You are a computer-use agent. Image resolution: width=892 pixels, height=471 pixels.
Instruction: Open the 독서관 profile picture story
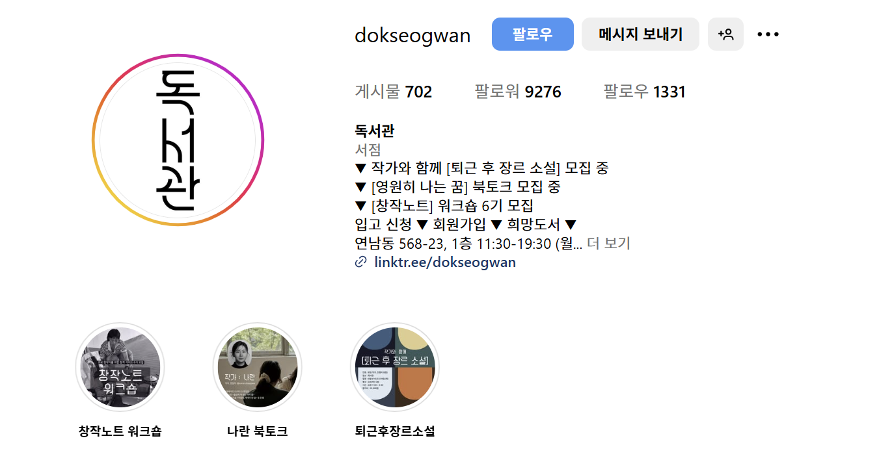point(178,140)
